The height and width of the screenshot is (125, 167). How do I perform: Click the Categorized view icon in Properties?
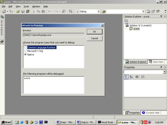point(126,77)
